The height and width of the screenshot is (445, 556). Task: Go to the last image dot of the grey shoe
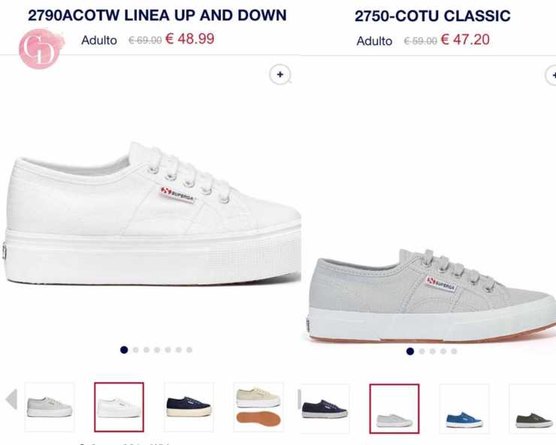454,351
